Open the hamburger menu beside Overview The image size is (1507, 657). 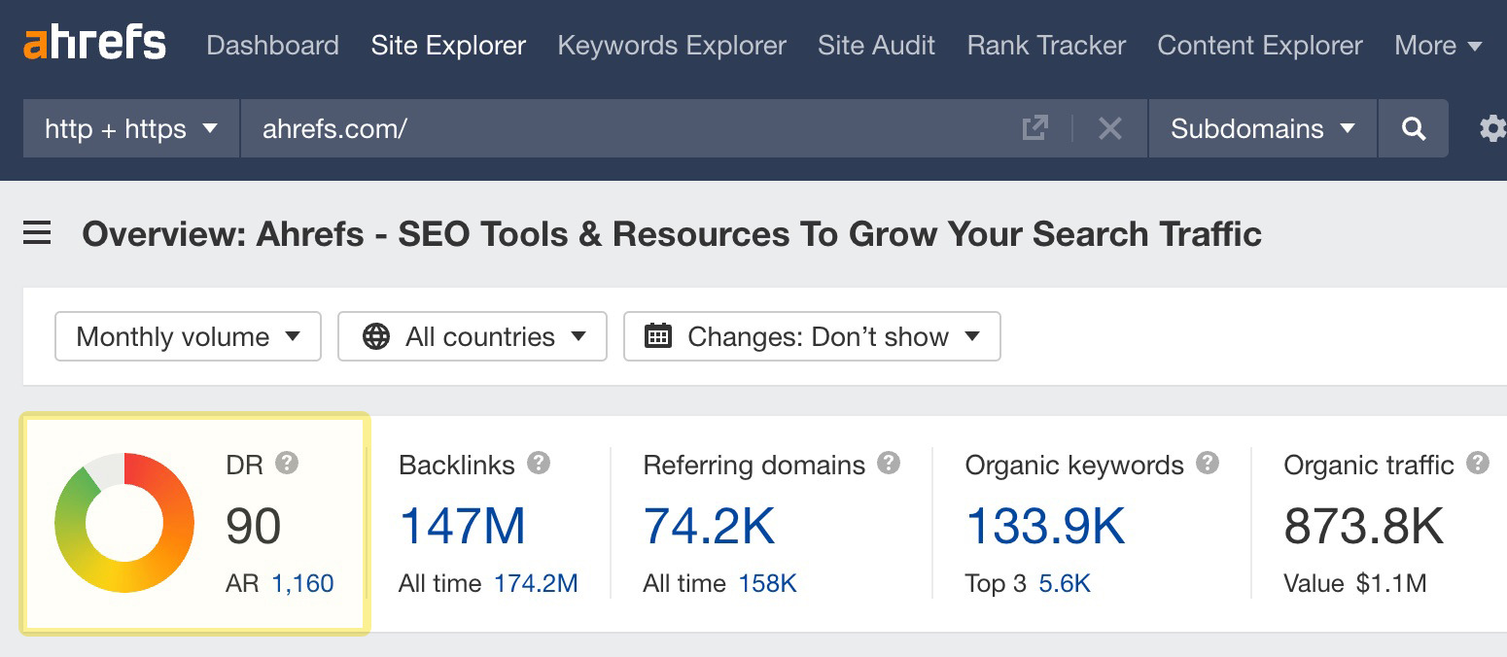(36, 233)
